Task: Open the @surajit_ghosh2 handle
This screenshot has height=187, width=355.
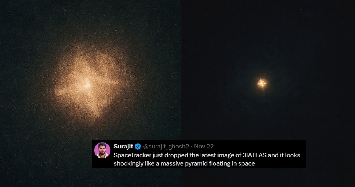Action: 166,147
